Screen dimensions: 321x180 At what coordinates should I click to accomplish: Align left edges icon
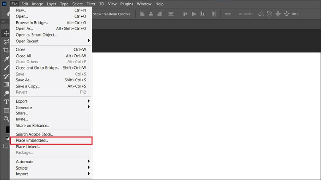142,14
